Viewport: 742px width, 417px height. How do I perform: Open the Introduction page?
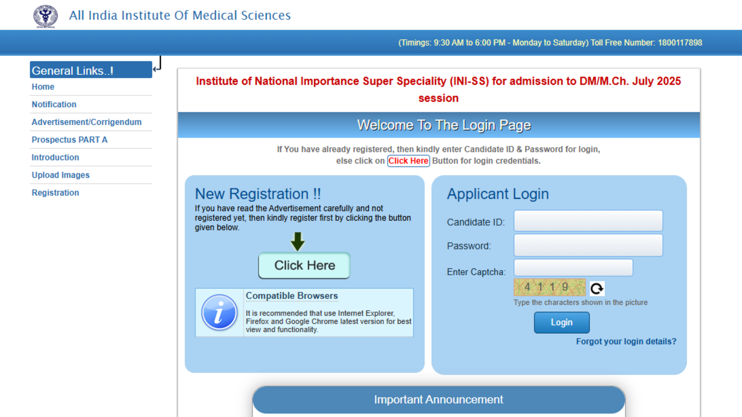(55, 157)
